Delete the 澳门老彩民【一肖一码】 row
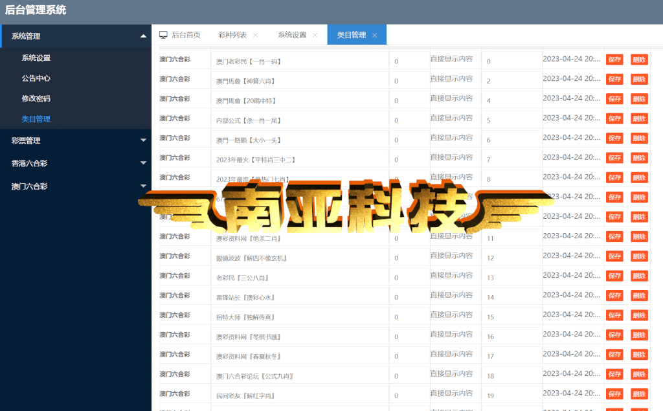 [639, 60]
